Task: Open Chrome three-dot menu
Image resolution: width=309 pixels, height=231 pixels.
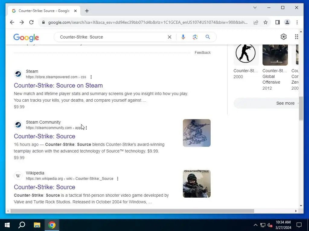Action: click(x=297, y=22)
